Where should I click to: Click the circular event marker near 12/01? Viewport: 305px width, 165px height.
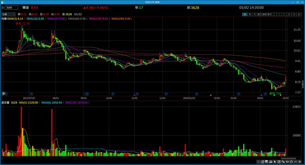point(166,94)
